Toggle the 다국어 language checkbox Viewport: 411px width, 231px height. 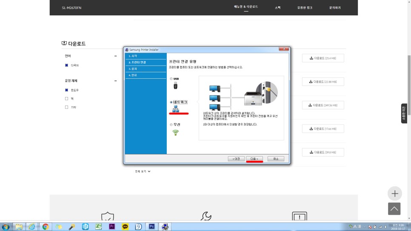point(66,65)
